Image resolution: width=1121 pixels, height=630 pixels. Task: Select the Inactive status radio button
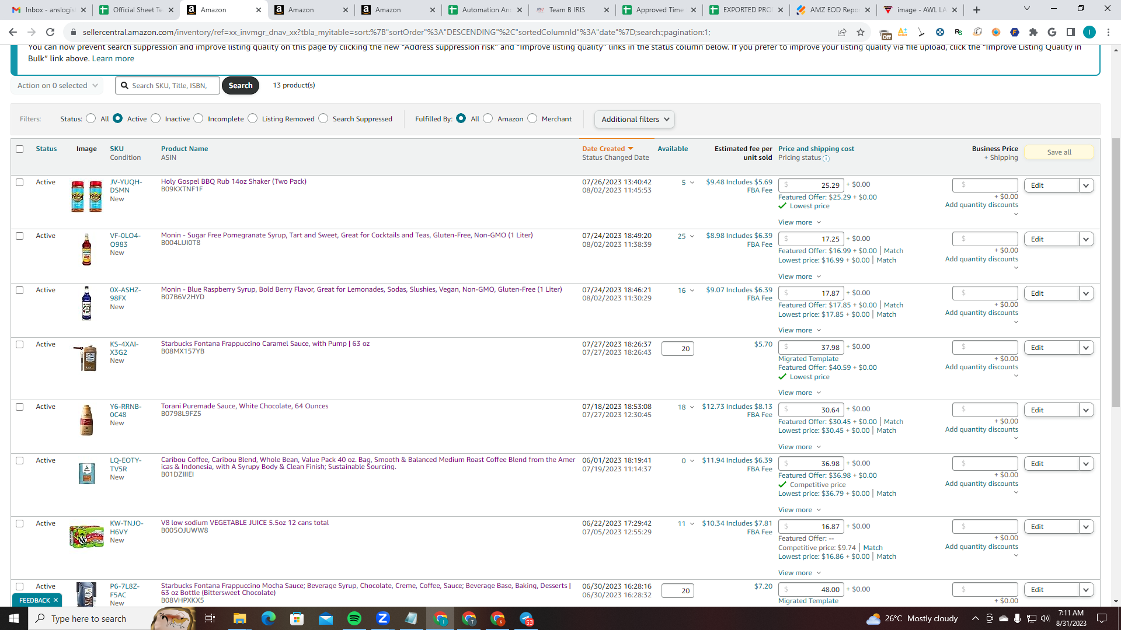point(155,118)
